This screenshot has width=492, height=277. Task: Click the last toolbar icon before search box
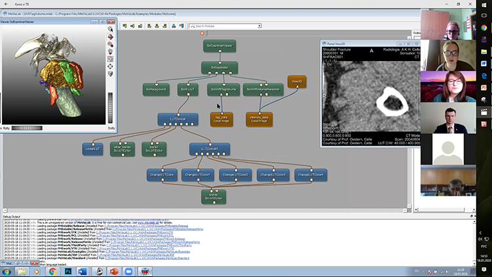click(x=181, y=26)
